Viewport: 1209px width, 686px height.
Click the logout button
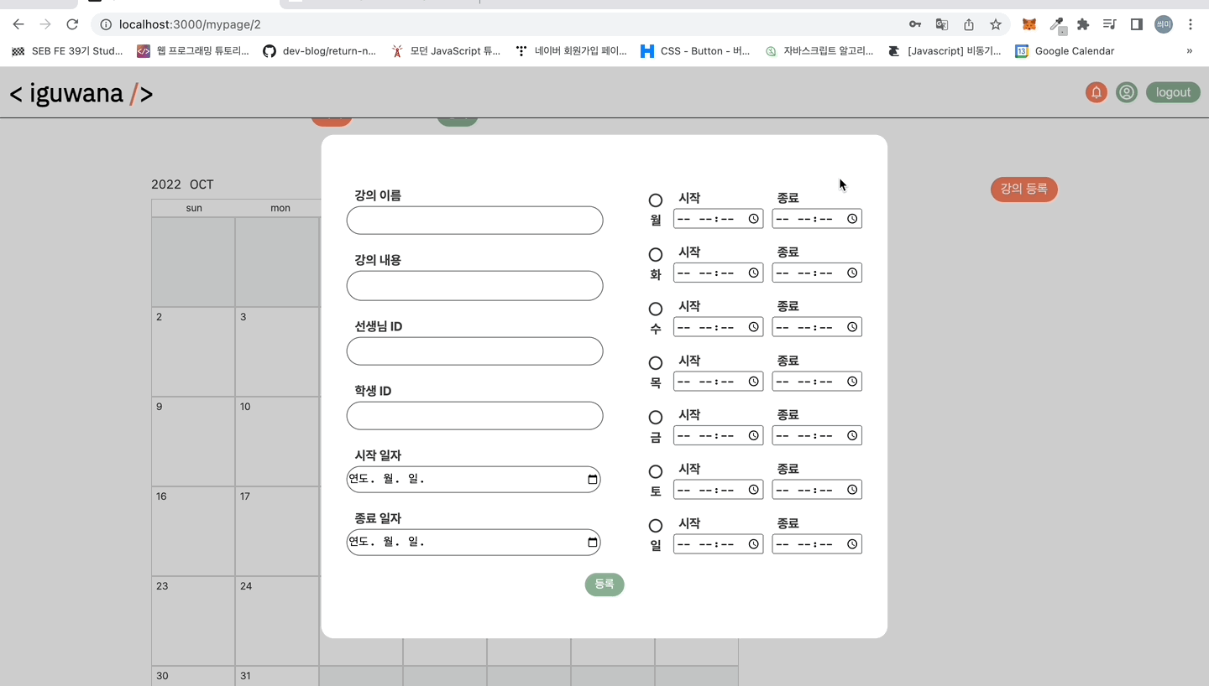point(1173,92)
